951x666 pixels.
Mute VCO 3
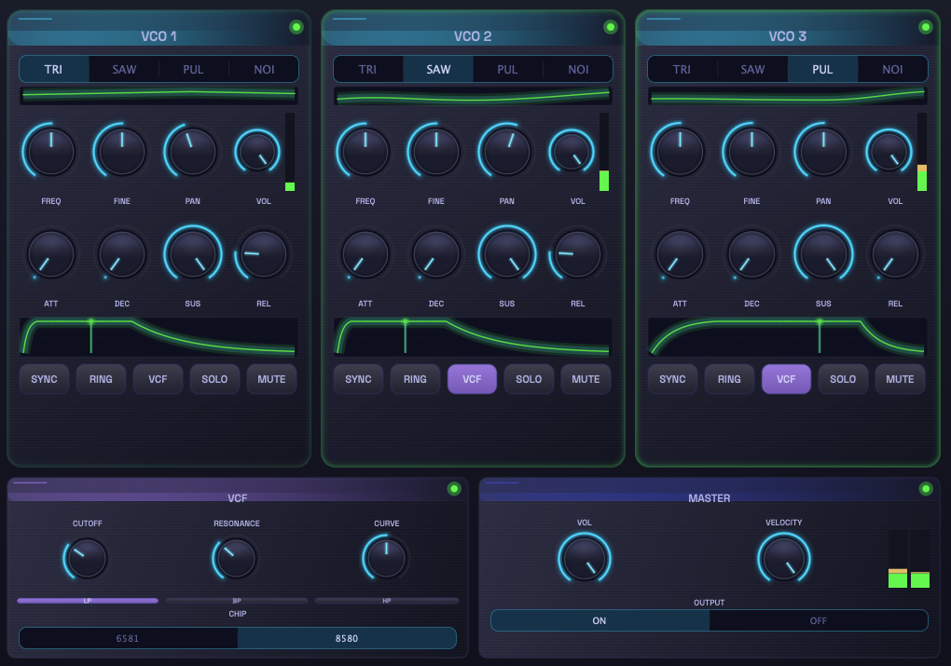coord(900,379)
